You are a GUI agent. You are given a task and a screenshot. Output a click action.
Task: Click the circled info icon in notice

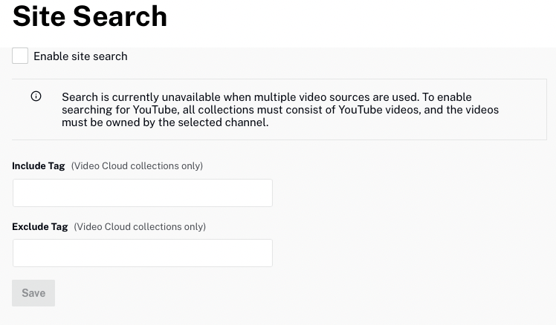[36, 96]
